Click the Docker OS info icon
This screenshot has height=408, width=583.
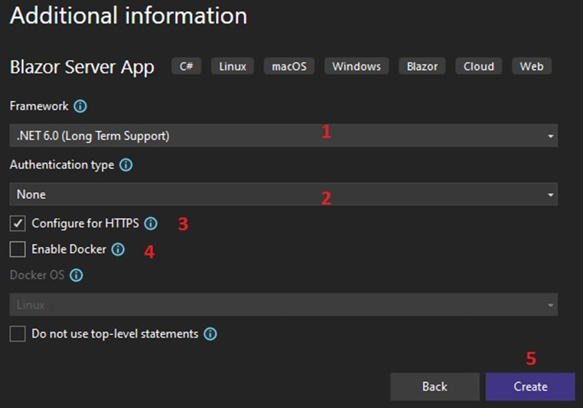[x=77, y=276]
